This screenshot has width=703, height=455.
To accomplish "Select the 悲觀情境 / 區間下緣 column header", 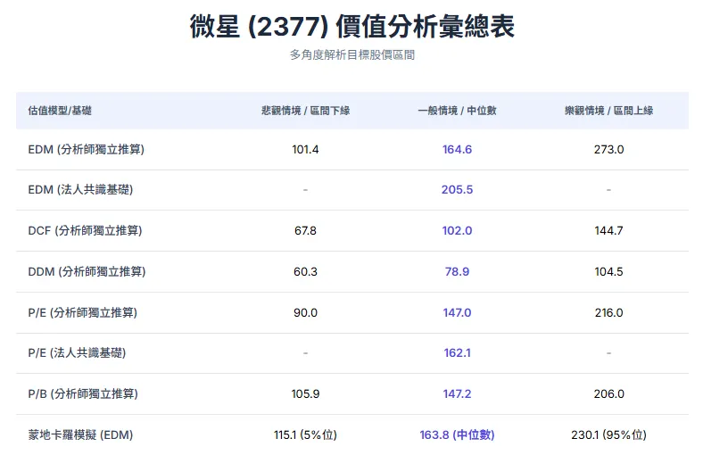I will click(305, 111).
